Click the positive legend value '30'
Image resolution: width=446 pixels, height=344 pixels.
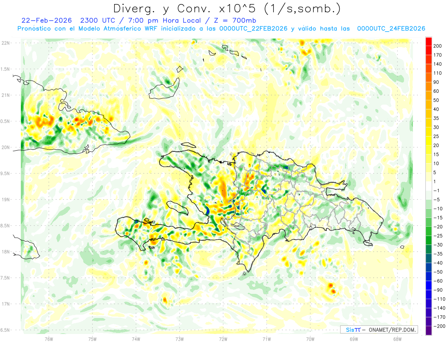point(436,127)
